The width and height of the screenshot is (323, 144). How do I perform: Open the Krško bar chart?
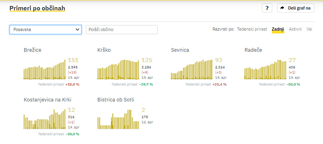tap(118, 69)
